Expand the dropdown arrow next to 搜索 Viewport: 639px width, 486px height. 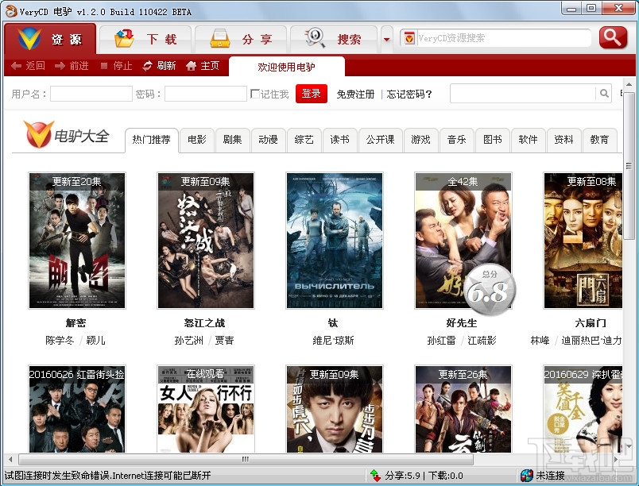pyautogui.click(x=387, y=40)
